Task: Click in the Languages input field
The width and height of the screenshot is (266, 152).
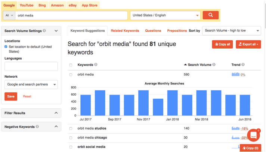Action: [31, 66]
